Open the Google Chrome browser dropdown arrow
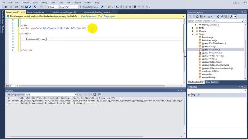This screenshot has width=248, height=139. click(99, 7)
